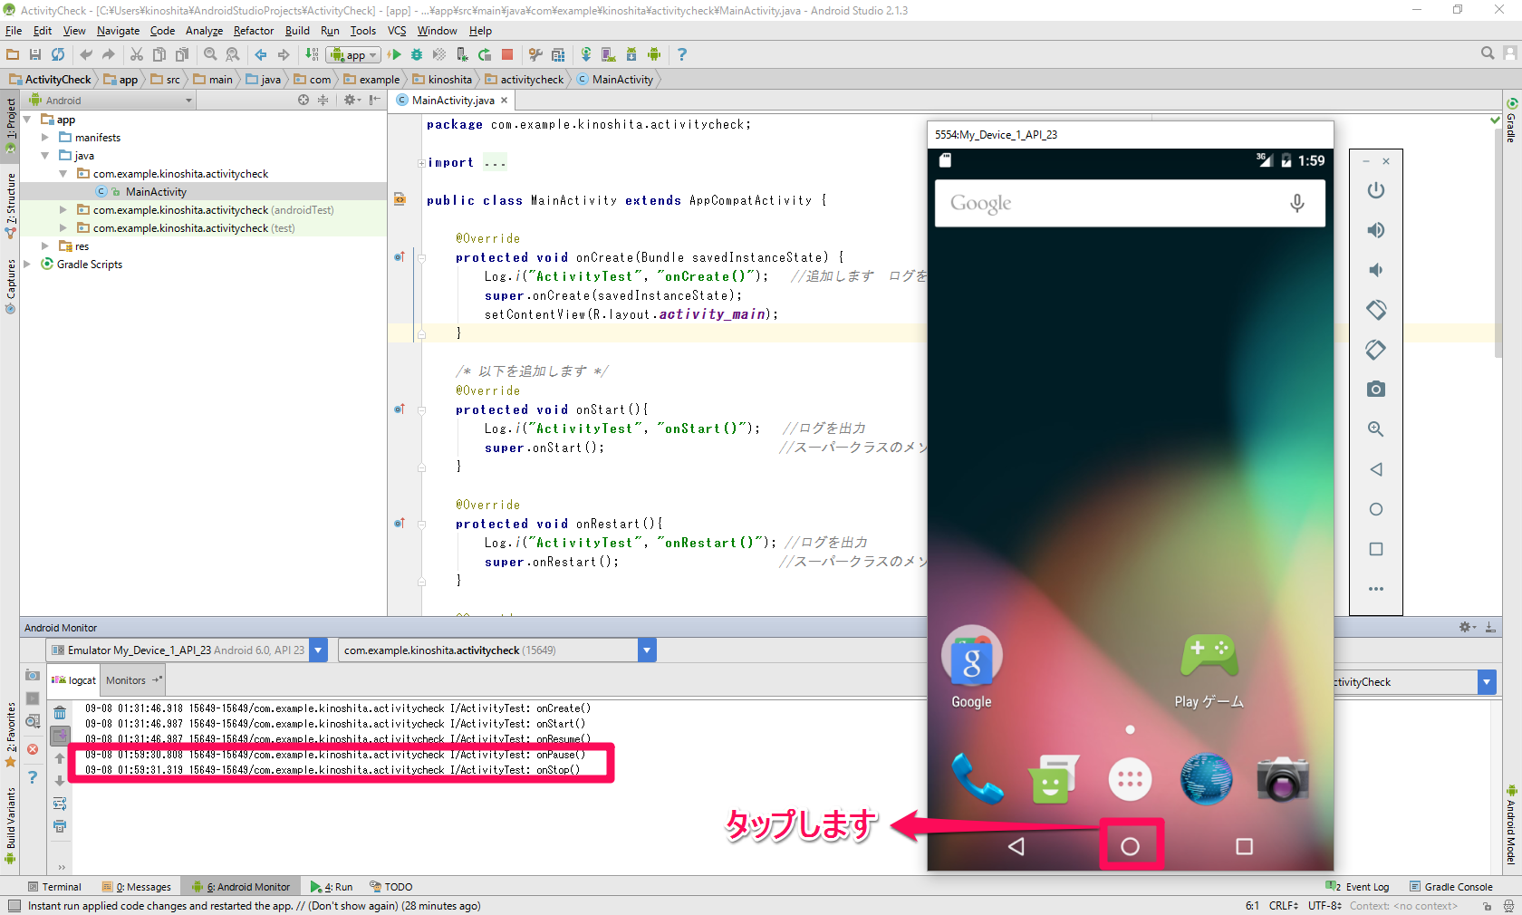1522x915 pixels.
Task: Click the red terminate application icon
Action: [33, 749]
